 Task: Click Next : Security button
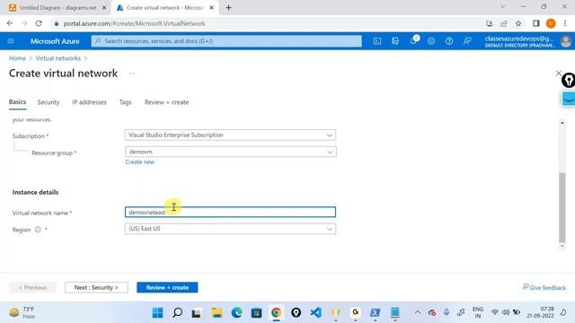(x=96, y=287)
